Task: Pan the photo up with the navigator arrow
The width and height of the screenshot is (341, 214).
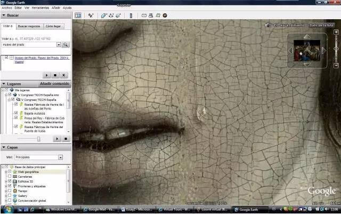Action: [x=307, y=36]
